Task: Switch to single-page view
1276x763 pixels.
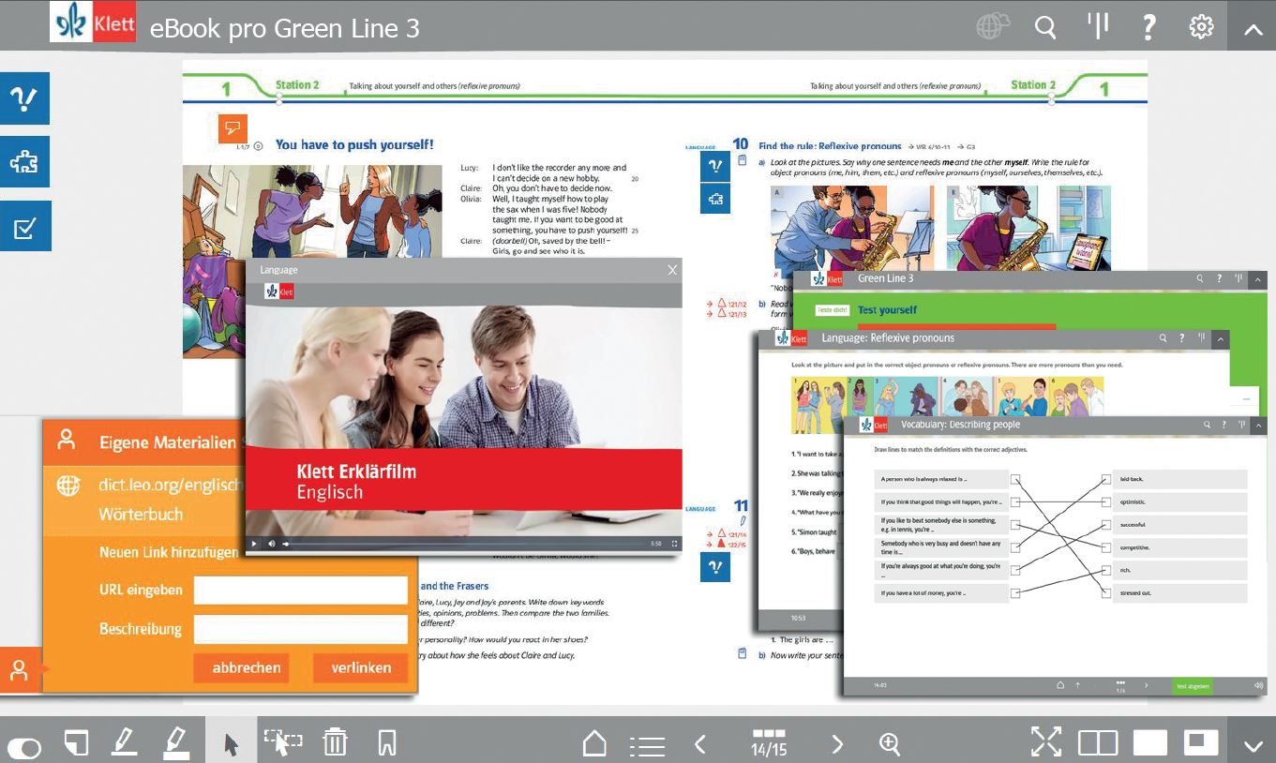Action: [1150, 742]
